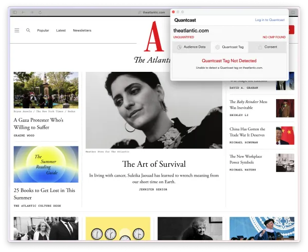Image resolution: width=308 pixels, height=252 pixels.
Task: Open the yellow clocks article image
Action: (x=118, y=228)
